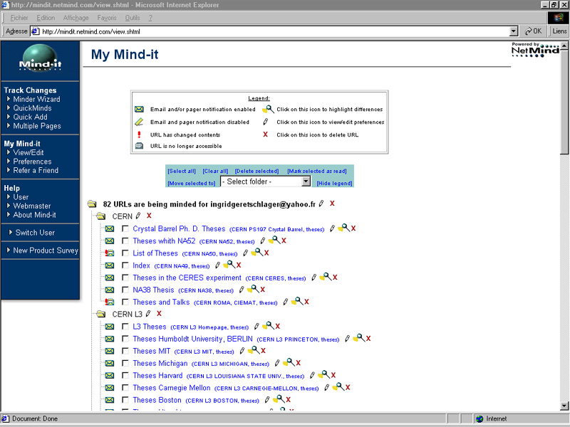Delete the CERN L3 folder with red X
The height and width of the screenshot is (427, 570).
click(x=159, y=313)
